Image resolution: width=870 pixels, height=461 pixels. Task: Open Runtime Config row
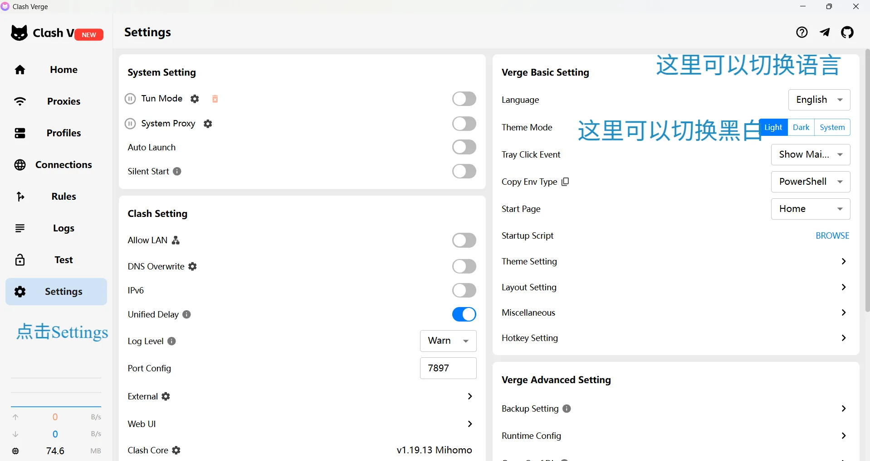pos(675,436)
